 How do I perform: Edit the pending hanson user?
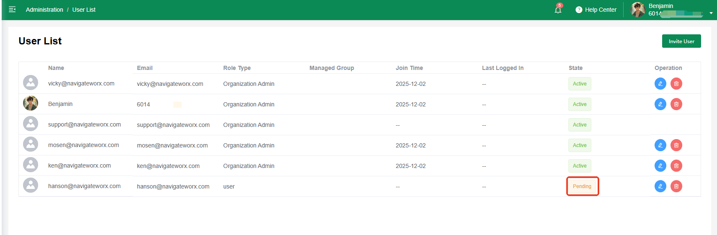[x=660, y=186]
